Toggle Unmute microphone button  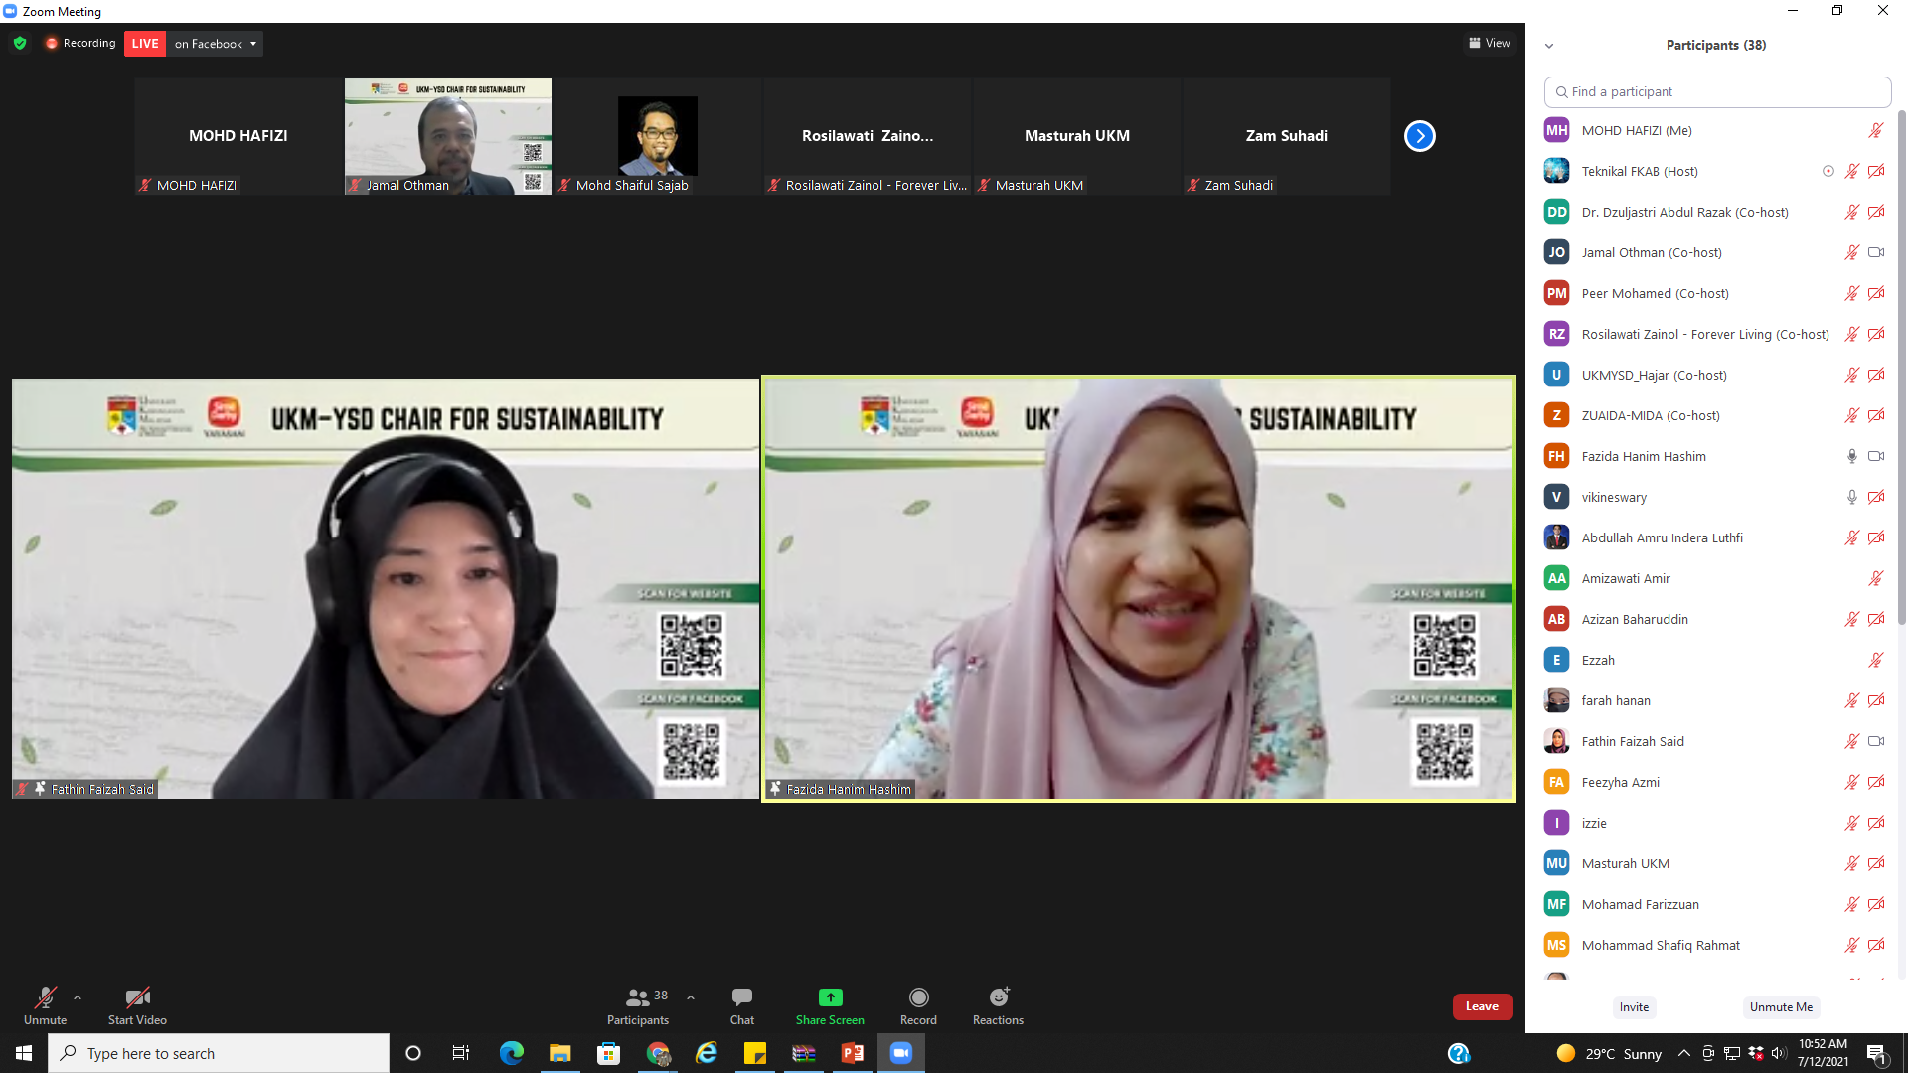[45, 997]
